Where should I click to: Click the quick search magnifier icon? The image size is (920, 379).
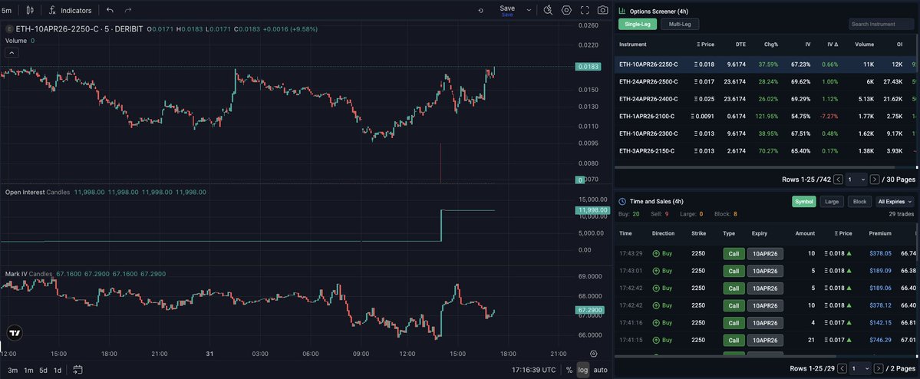pos(548,10)
